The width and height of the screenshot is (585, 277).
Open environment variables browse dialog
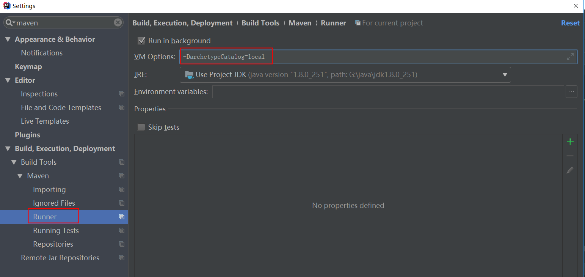(x=572, y=92)
